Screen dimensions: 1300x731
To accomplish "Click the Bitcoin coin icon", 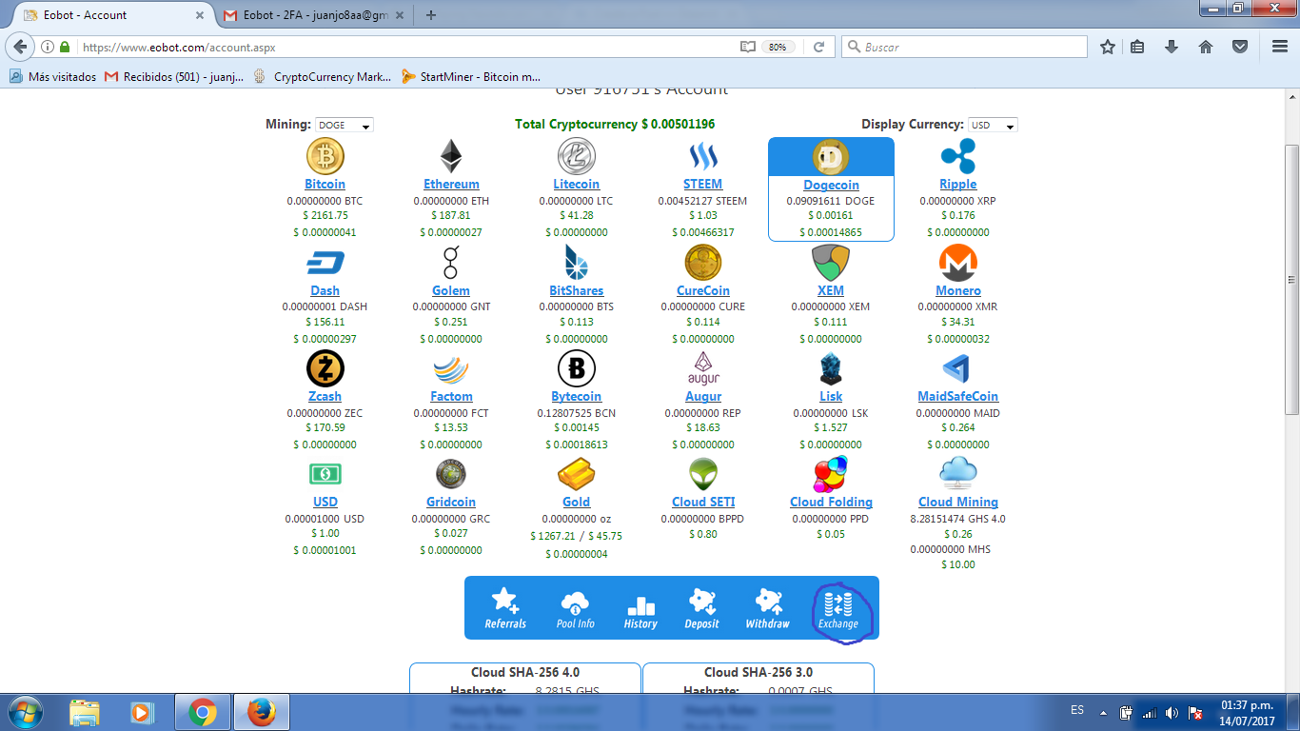I will click(325, 157).
